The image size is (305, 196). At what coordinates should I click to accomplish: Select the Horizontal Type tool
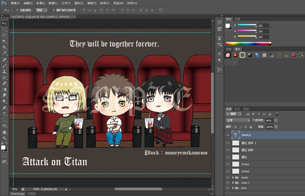click(4, 114)
